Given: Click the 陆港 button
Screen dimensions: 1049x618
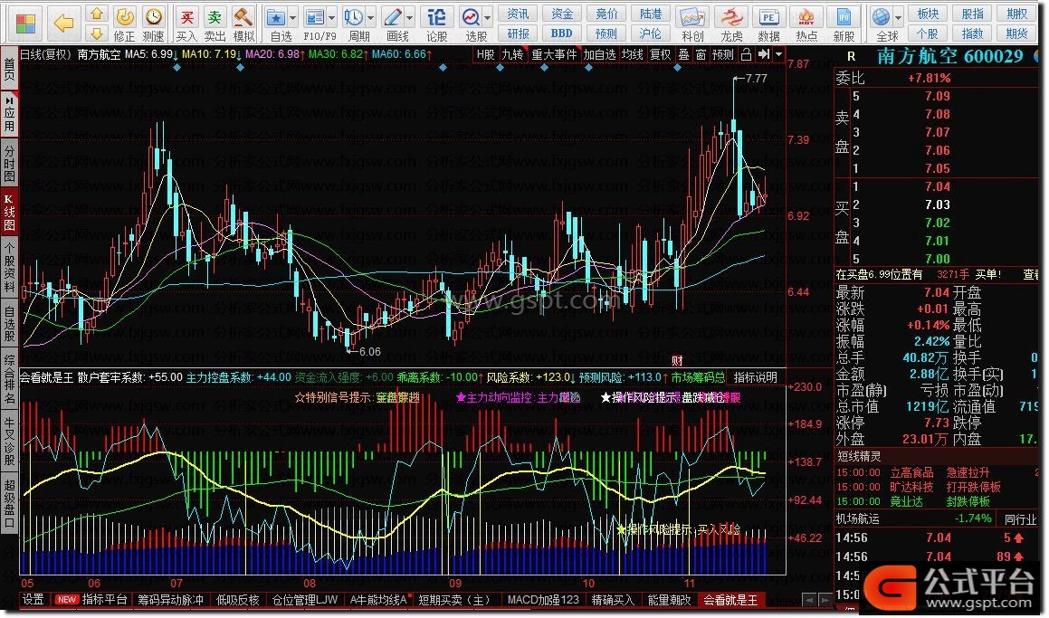Looking at the screenshot, I should [650, 14].
